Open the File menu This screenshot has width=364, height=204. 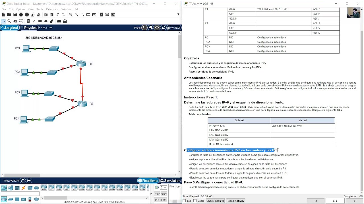tap(4, 9)
